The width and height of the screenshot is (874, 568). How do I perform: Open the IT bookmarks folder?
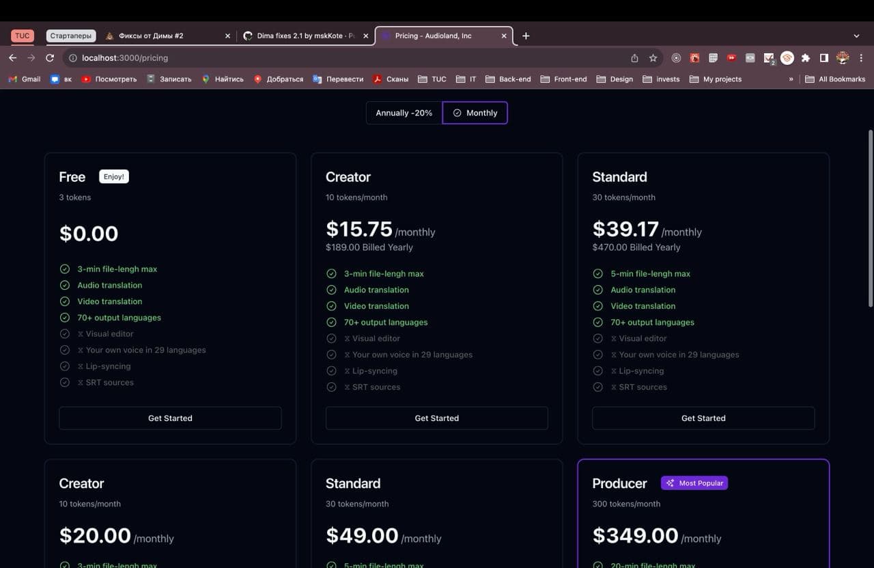click(466, 79)
